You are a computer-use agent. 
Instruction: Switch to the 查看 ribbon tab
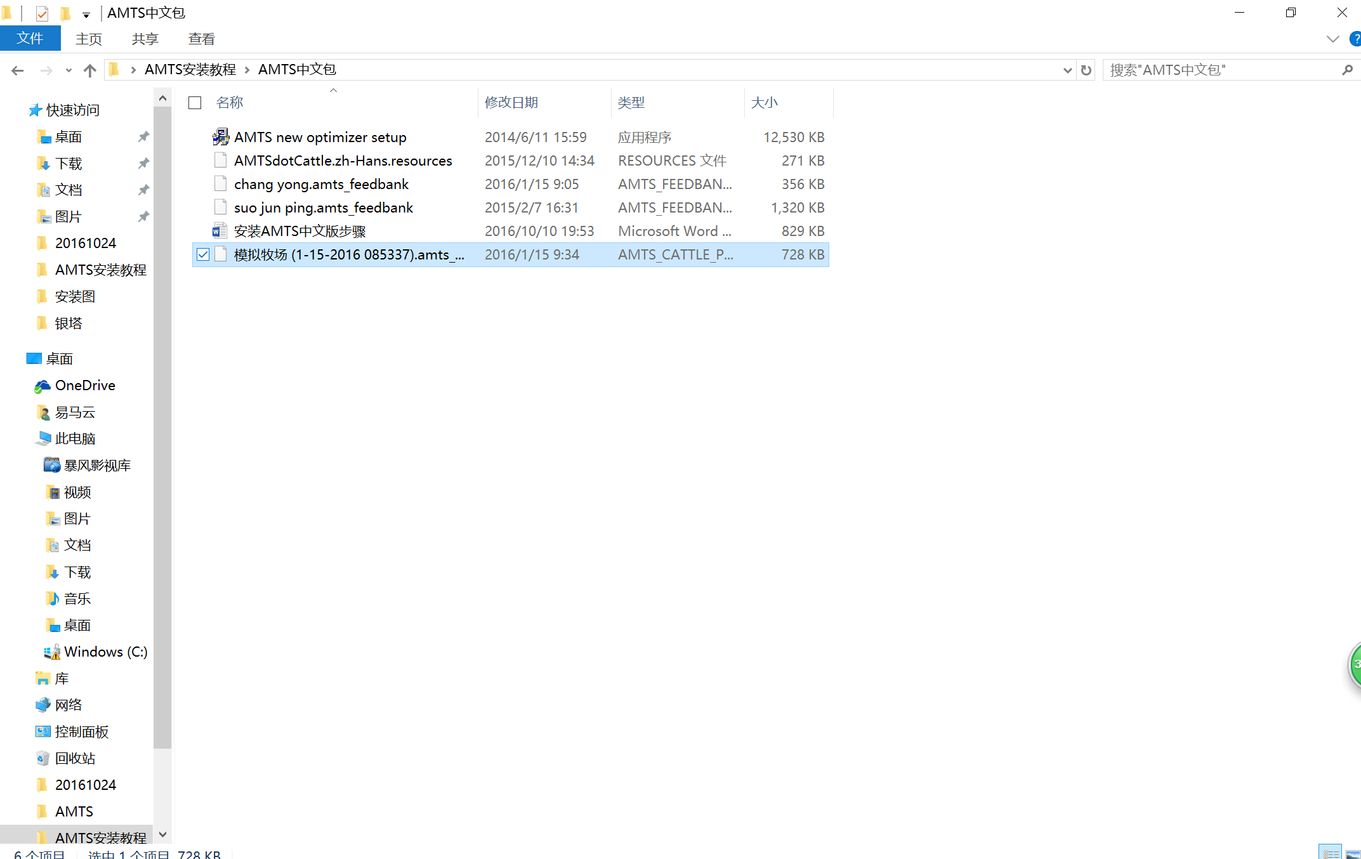pyautogui.click(x=202, y=39)
